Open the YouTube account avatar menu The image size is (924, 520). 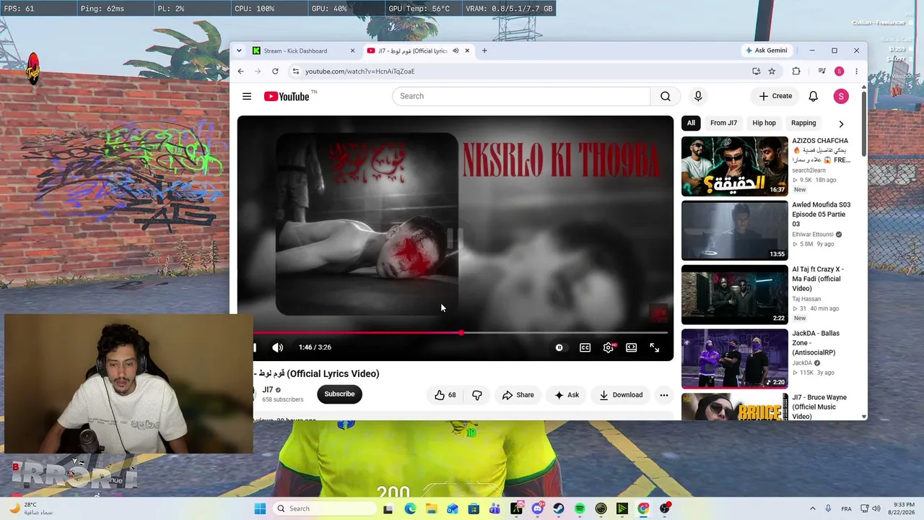click(x=841, y=96)
